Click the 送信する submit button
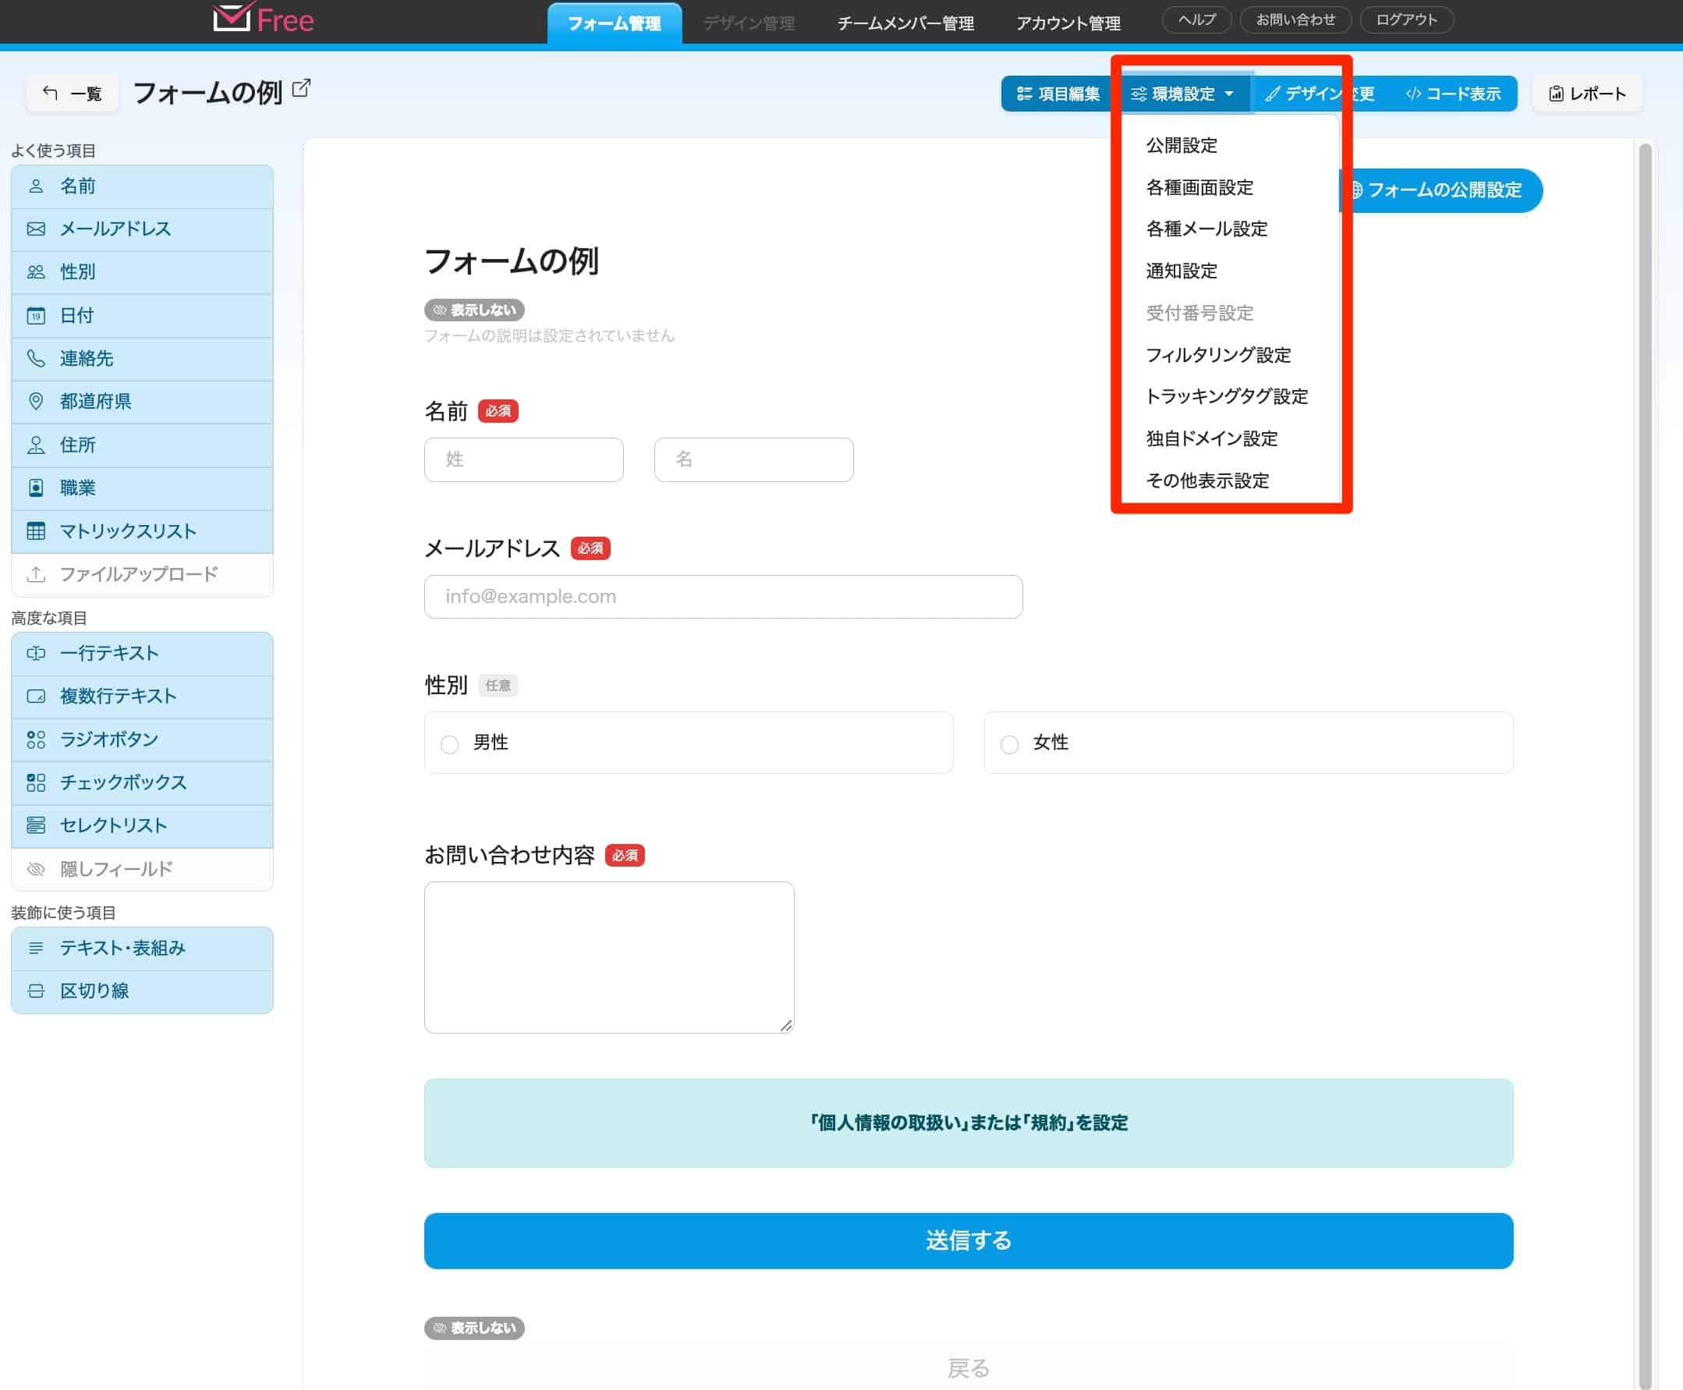The image size is (1683, 1390). (x=968, y=1240)
